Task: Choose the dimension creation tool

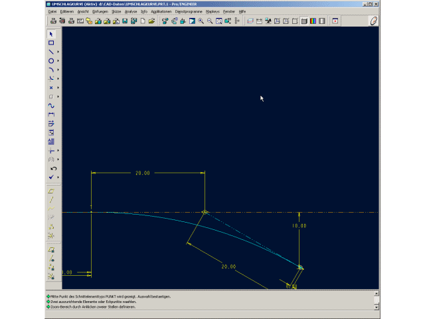Action: click(x=51, y=114)
